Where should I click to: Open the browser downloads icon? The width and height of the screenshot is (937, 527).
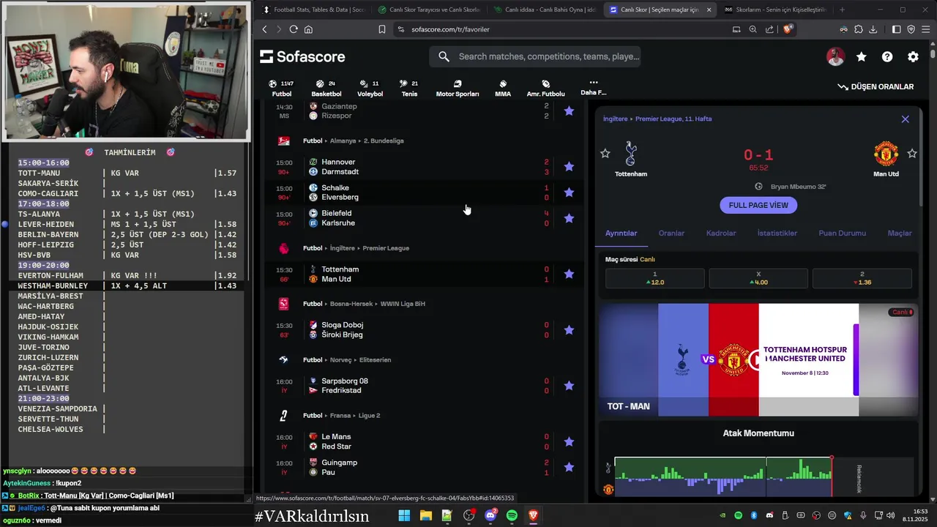pyautogui.click(x=873, y=29)
